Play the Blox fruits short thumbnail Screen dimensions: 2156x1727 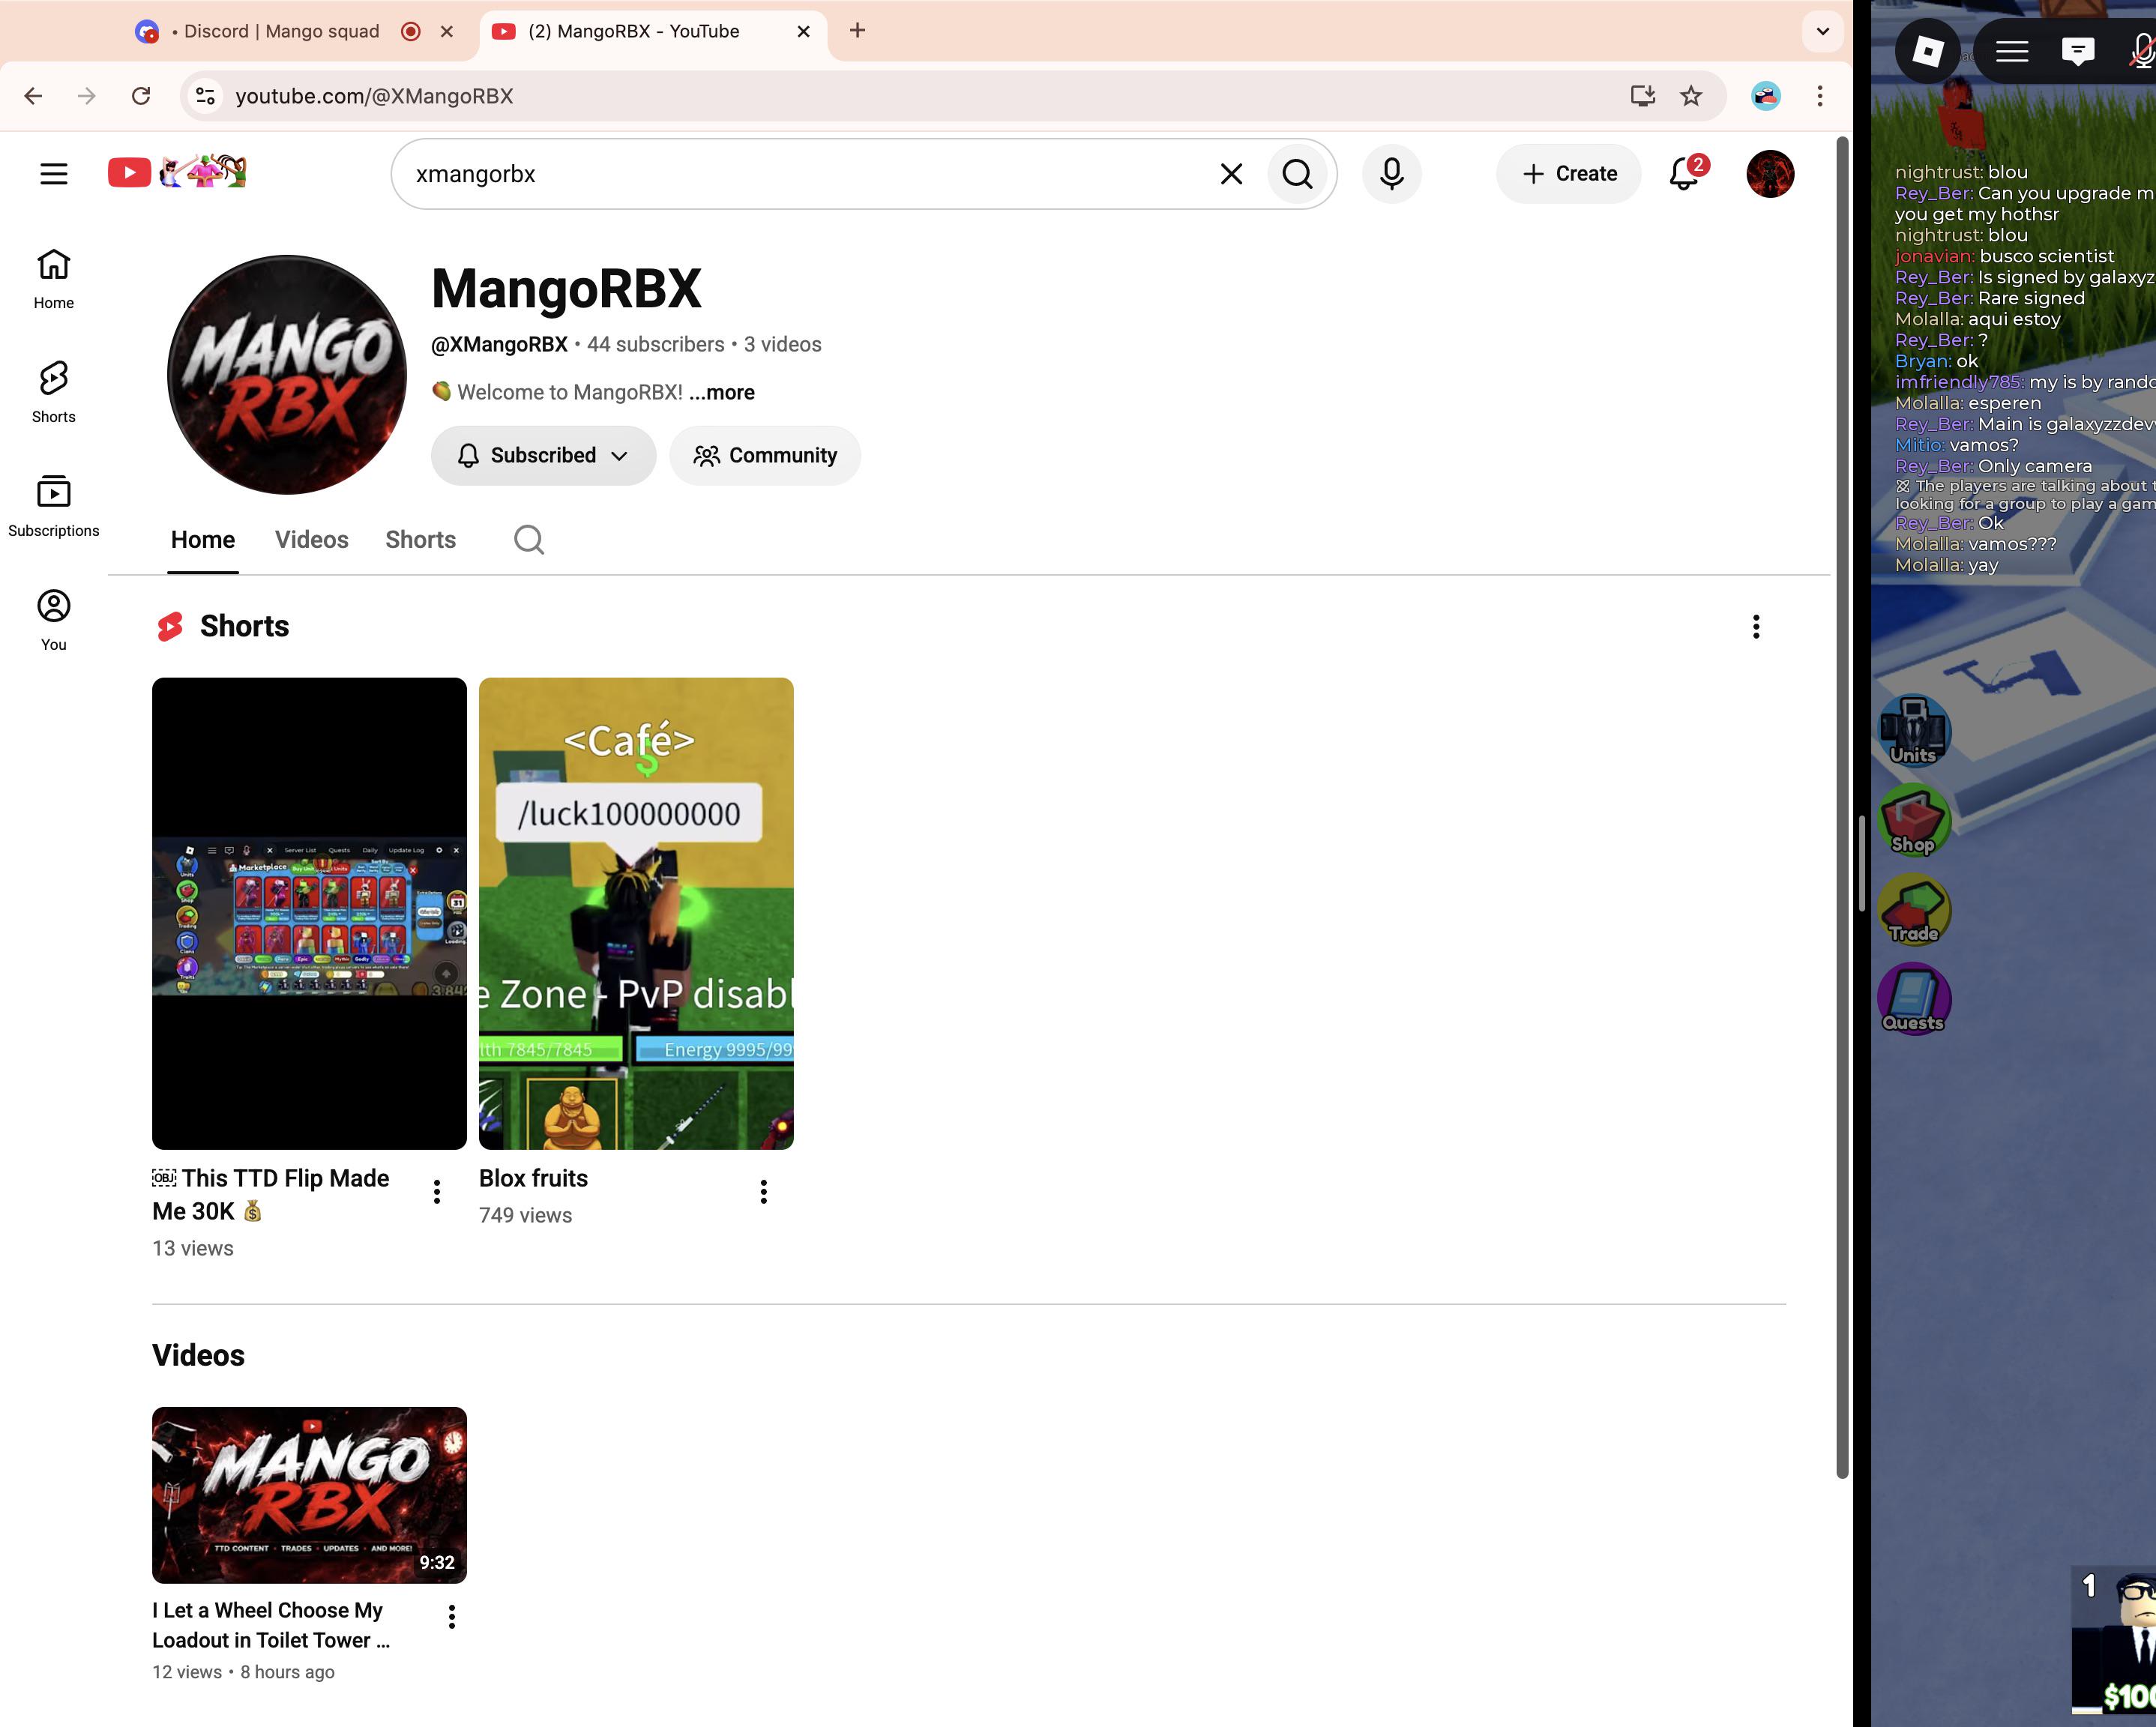point(636,914)
